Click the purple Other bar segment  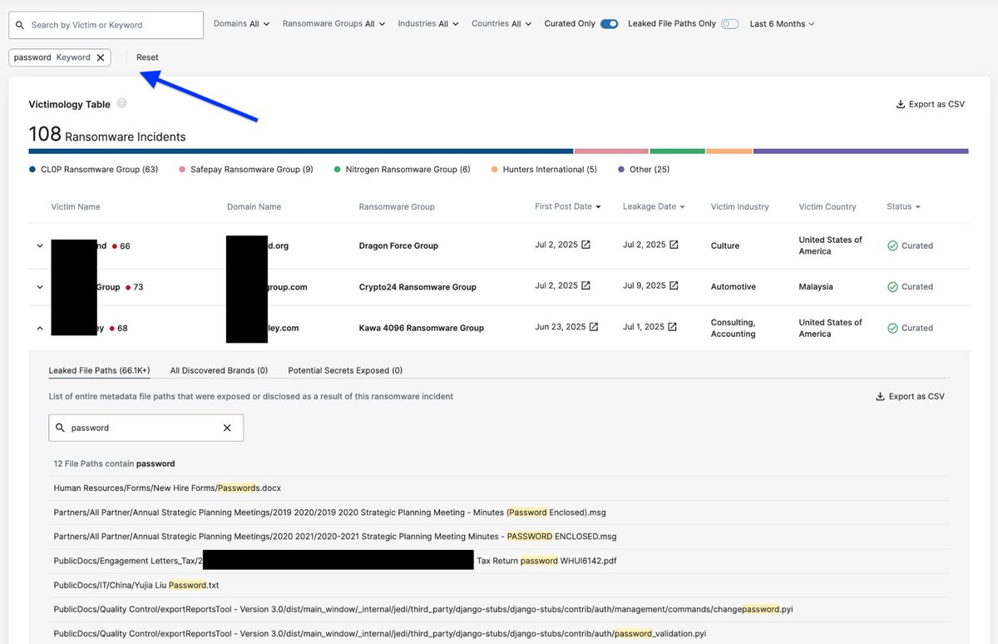tap(861, 151)
